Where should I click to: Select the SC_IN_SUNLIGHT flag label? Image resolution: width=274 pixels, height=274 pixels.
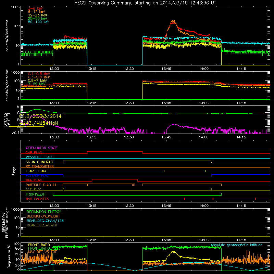tap(39, 162)
